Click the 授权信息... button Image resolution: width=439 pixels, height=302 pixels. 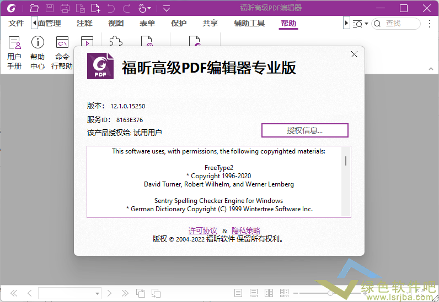pyautogui.click(x=304, y=130)
